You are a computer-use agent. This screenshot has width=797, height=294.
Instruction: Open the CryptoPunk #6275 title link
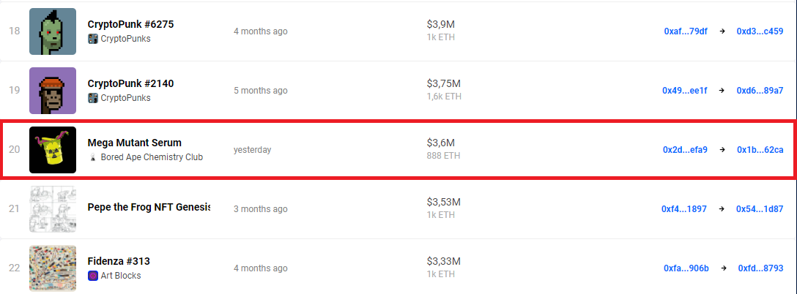coord(130,24)
